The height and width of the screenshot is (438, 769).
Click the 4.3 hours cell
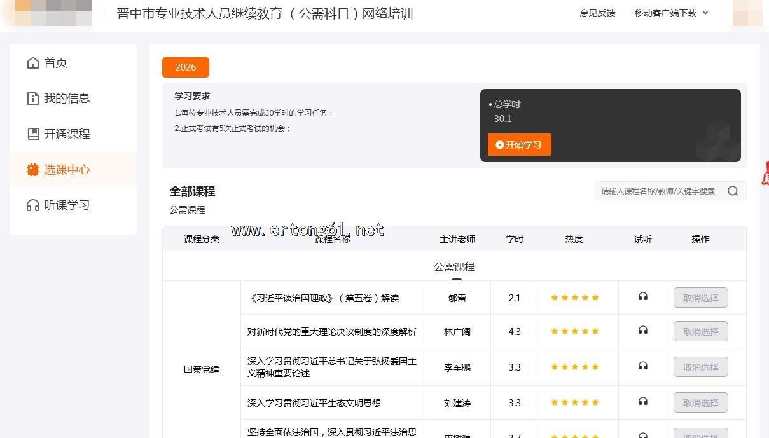(515, 332)
